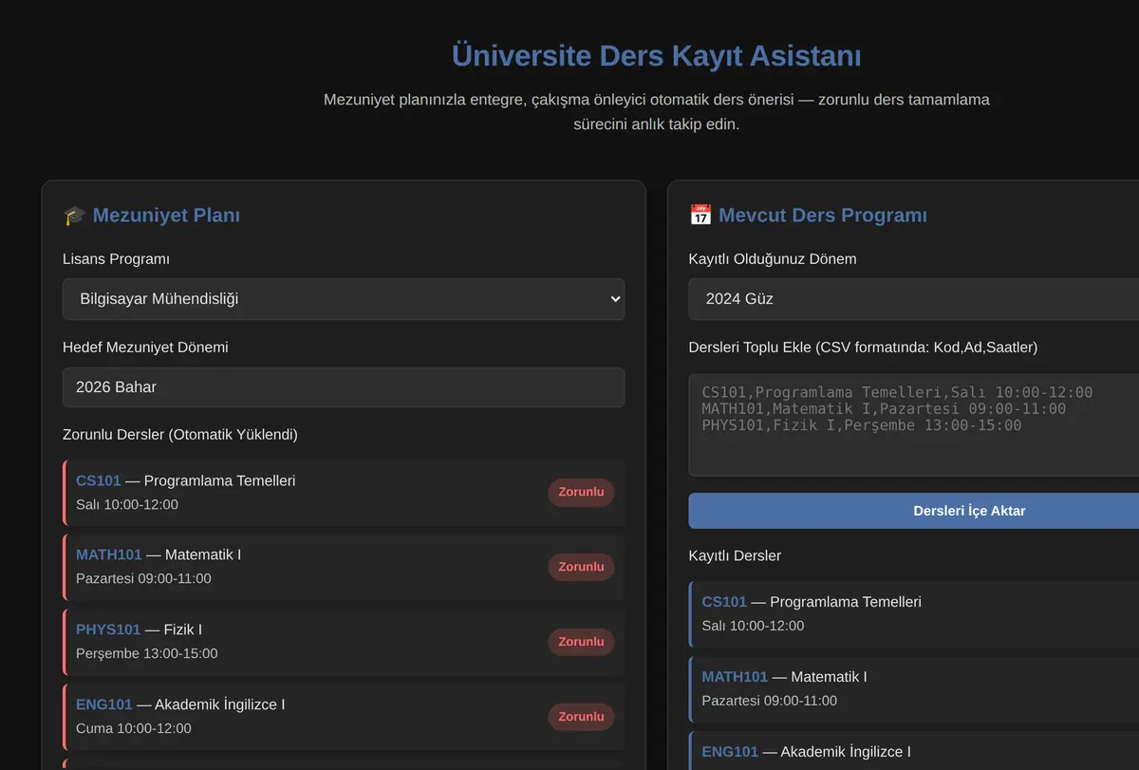Screen dimensions: 1139x770
Task: Click the Kayıtlı Dersler label
Action: pyautogui.click(x=735, y=555)
